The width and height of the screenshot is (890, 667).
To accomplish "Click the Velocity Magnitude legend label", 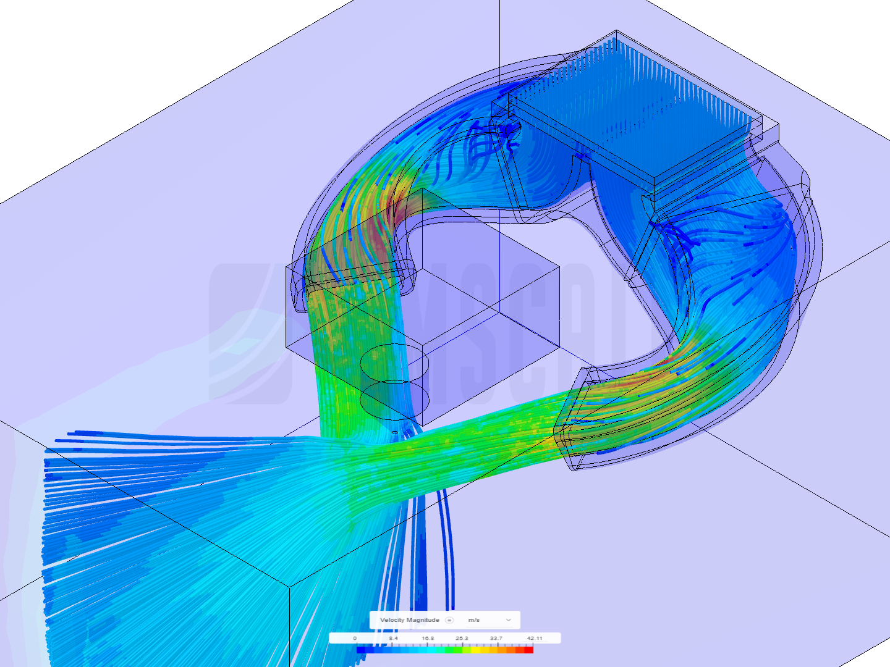I will point(410,620).
